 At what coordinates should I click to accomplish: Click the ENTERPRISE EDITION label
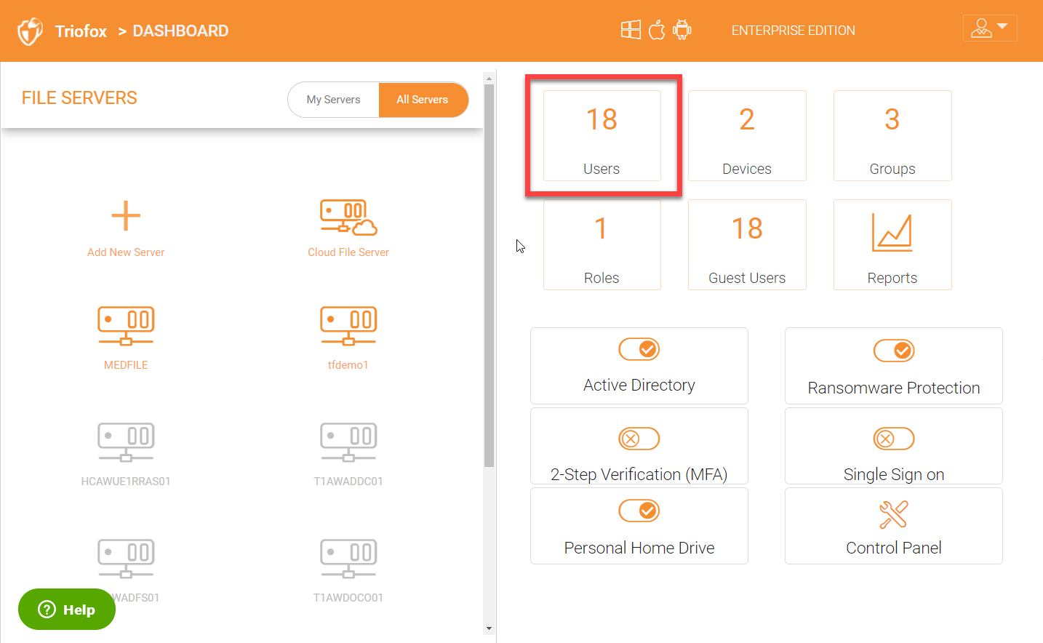[794, 31]
